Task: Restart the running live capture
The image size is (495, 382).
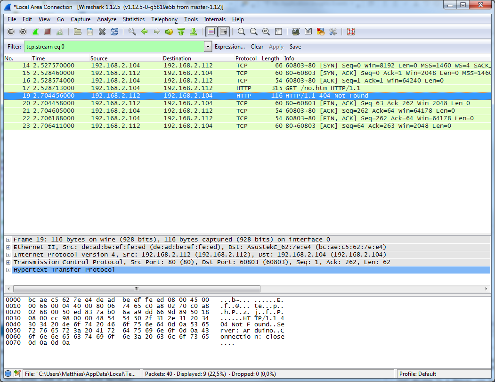Action: point(60,32)
